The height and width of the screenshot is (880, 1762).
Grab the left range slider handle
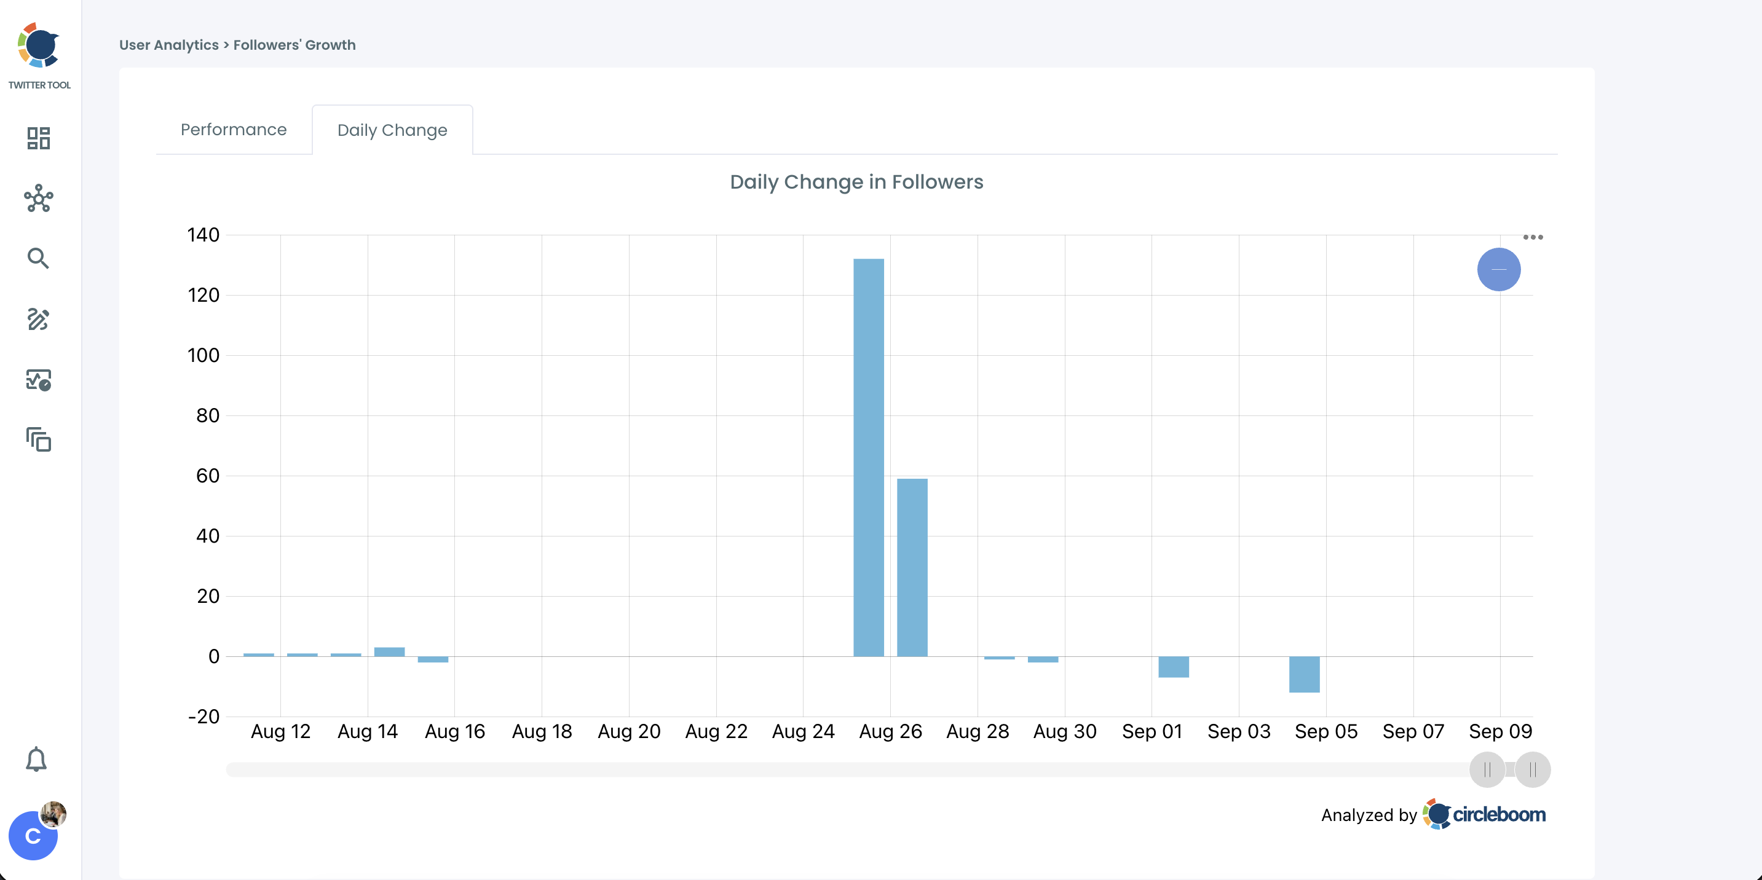(x=1487, y=770)
